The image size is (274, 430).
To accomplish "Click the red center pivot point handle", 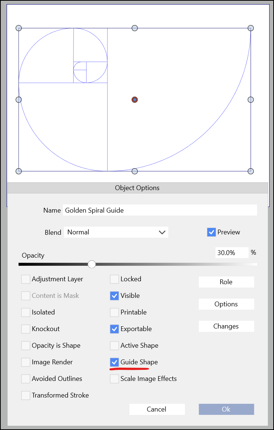I will [135, 100].
